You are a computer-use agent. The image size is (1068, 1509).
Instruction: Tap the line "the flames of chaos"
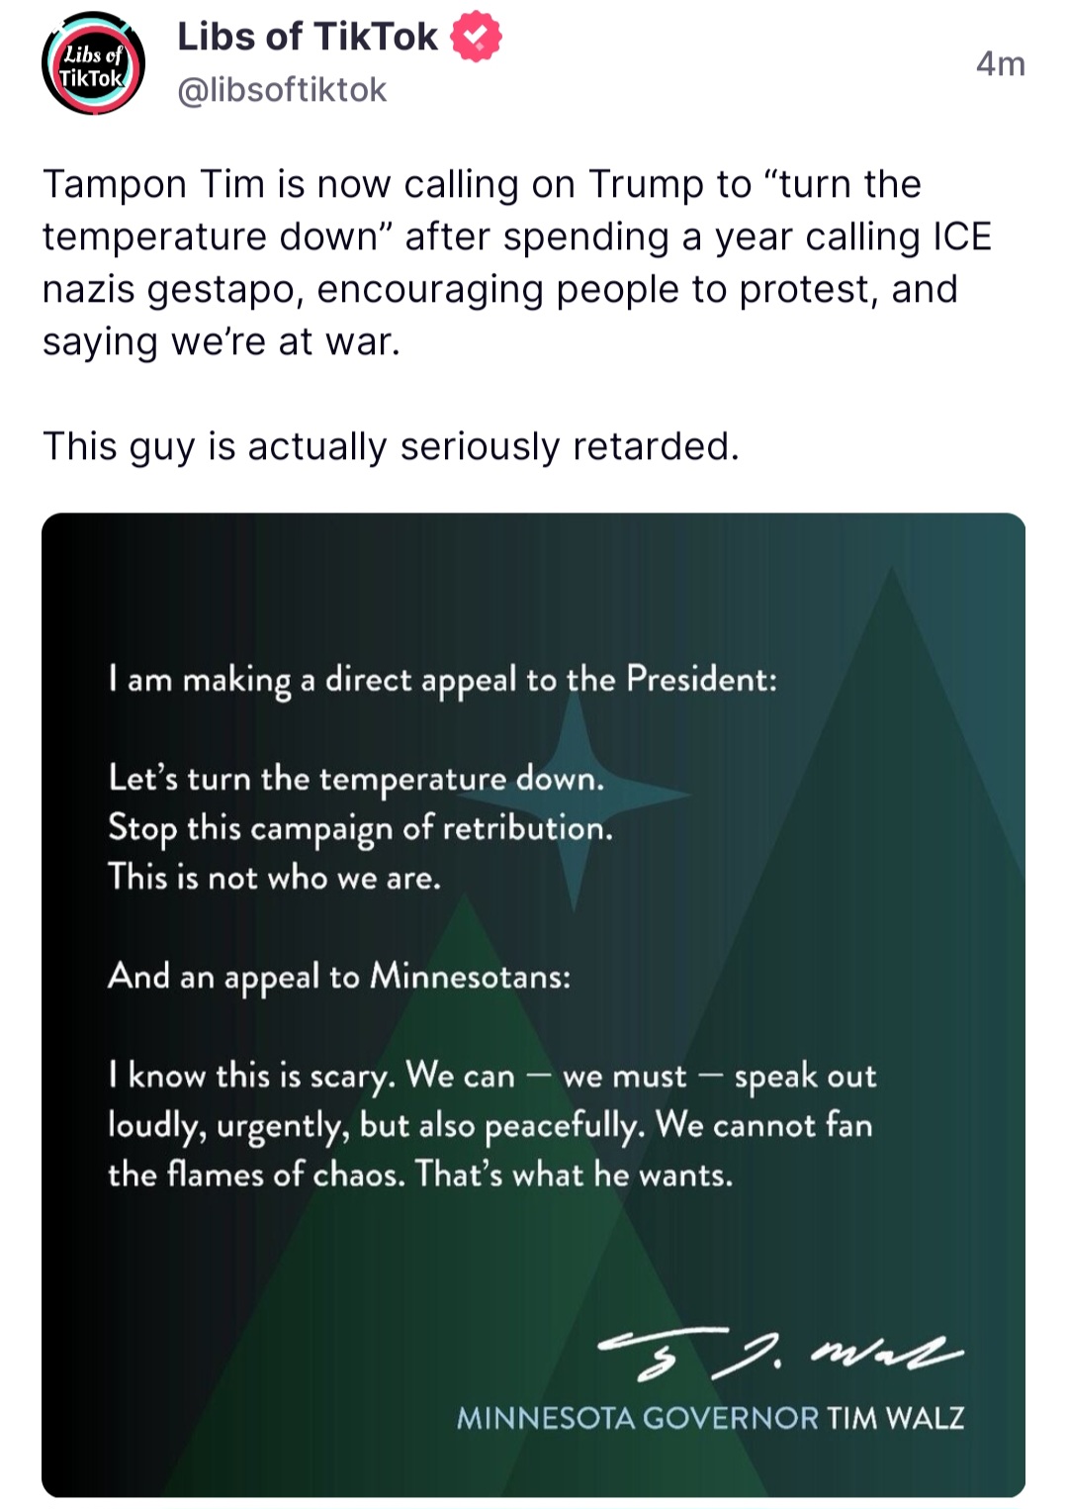(x=420, y=1175)
